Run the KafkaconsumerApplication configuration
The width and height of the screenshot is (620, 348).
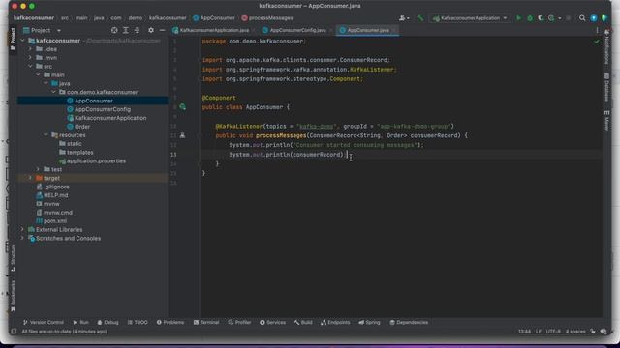click(x=519, y=18)
